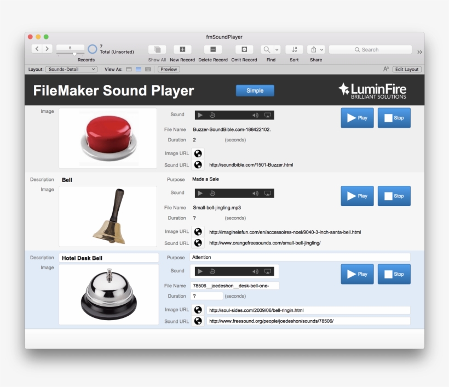Create a New Record
449x387 pixels.
[182, 49]
